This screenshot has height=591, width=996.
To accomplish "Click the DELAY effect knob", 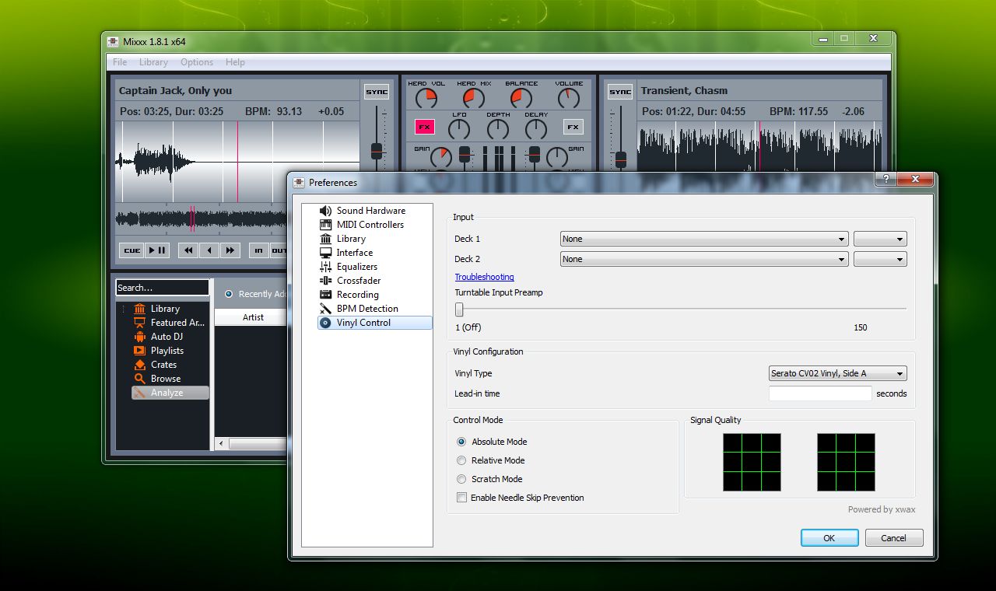I will 536,129.
